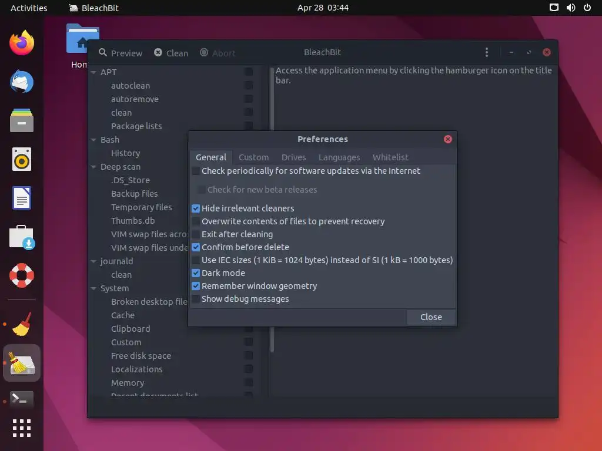This screenshot has height=451, width=602.
Task: Switch to the General tab
Action: point(211,157)
